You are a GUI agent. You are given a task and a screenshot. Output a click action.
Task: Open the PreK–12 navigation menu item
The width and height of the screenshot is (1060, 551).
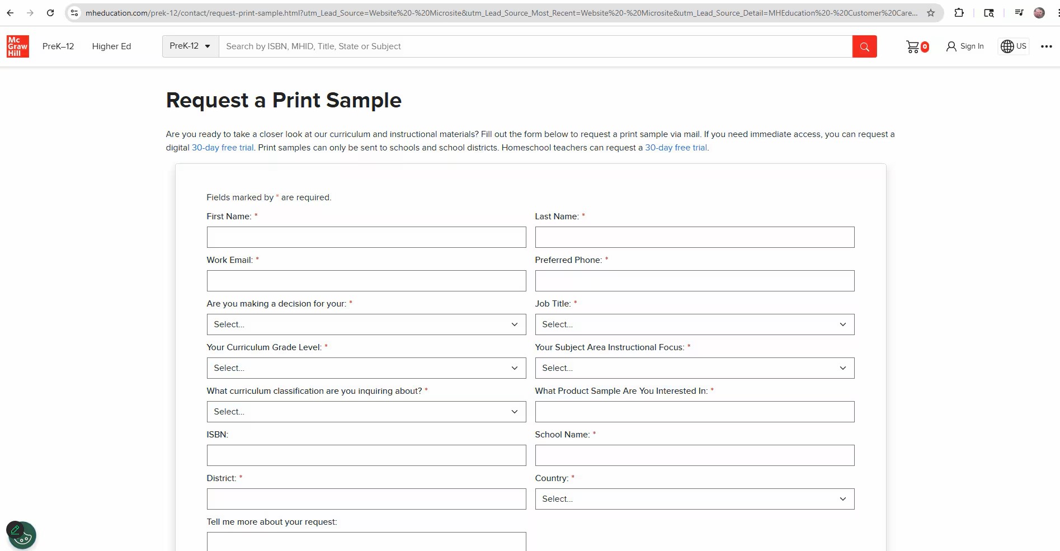point(58,46)
